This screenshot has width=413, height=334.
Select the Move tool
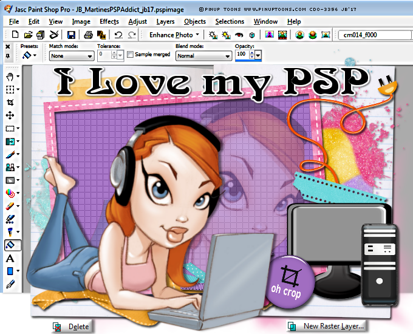[10, 115]
